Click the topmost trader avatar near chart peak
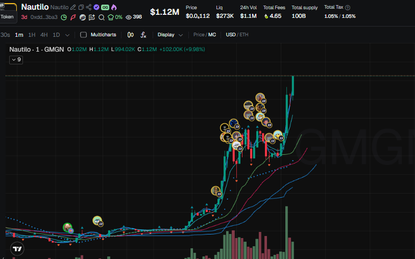The width and height of the screenshot is (415, 259). coord(260,98)
